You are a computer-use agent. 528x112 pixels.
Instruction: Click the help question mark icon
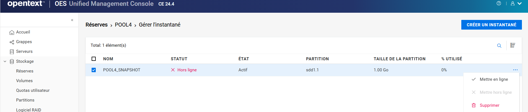click(x=499, y=4)
